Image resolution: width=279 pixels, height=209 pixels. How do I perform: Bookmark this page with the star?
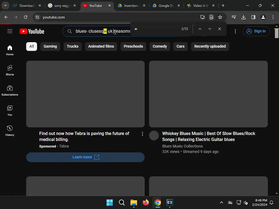pos(220,17)
